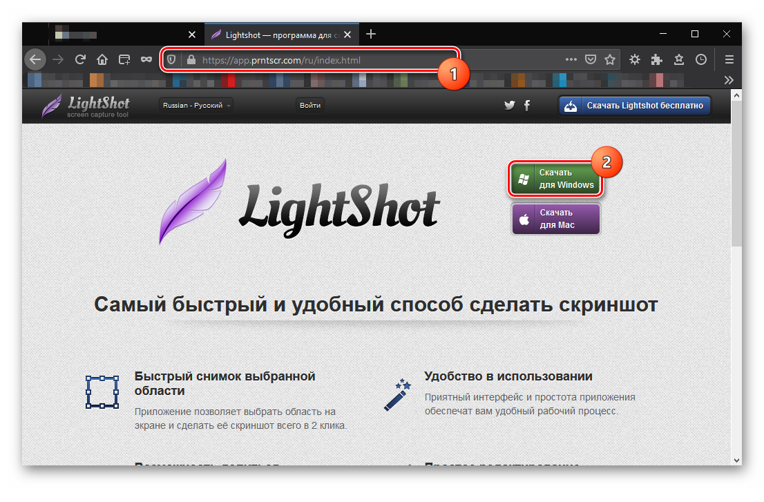Reload the current page
The image size is (764, 502).
pos(80,60)
